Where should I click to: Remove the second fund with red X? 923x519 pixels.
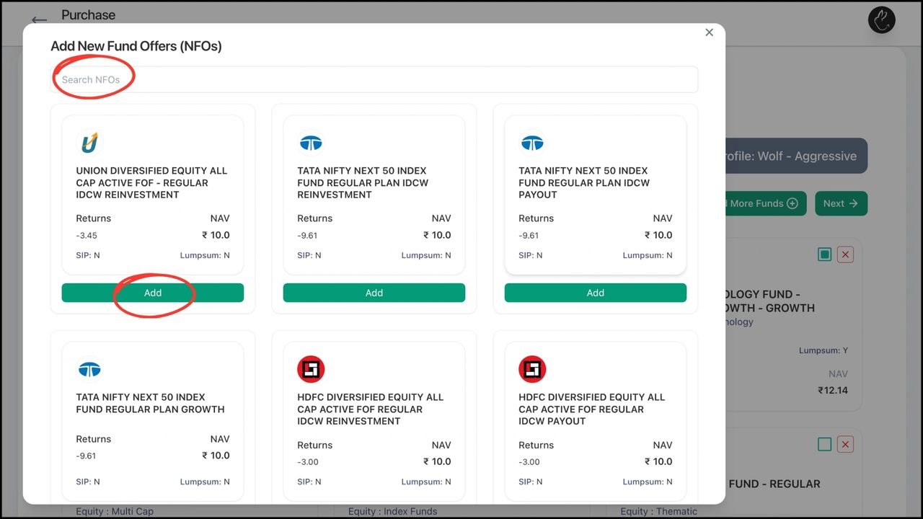click(x=846, y=444)
